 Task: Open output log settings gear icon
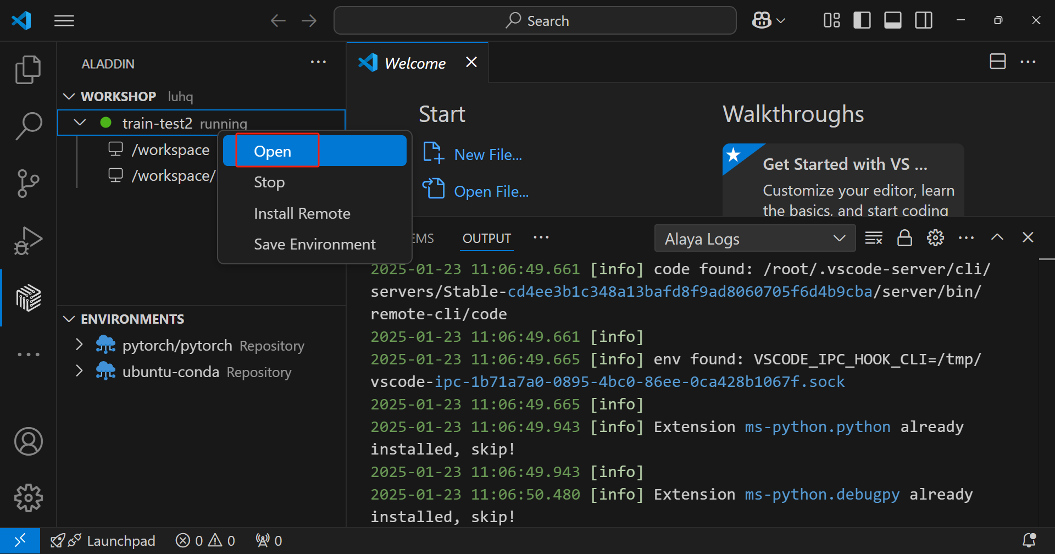point(935,238)
